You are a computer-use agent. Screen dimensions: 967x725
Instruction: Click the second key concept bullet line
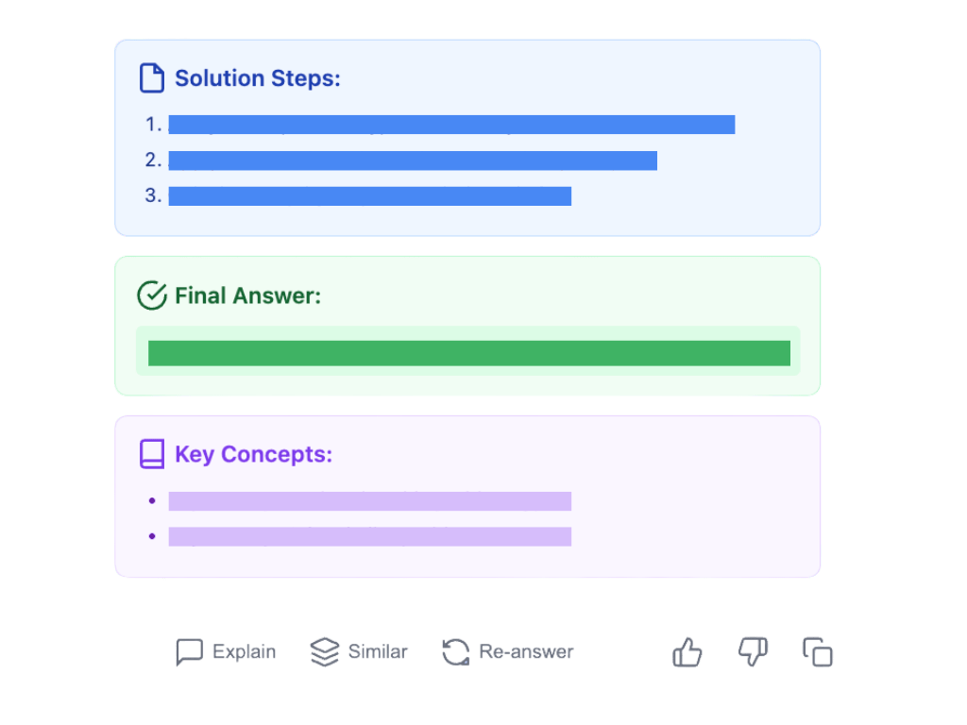point(370,536)
